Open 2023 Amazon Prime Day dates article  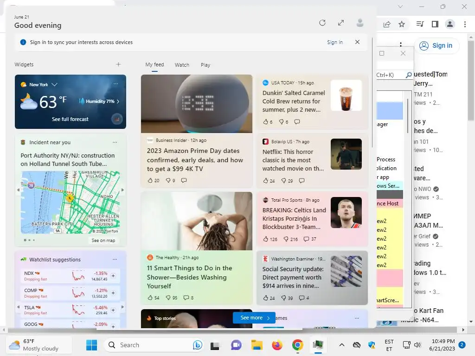point(195,160)
